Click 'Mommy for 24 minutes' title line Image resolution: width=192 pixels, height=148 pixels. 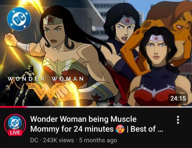pyautogui.click(x=72, y=129)
